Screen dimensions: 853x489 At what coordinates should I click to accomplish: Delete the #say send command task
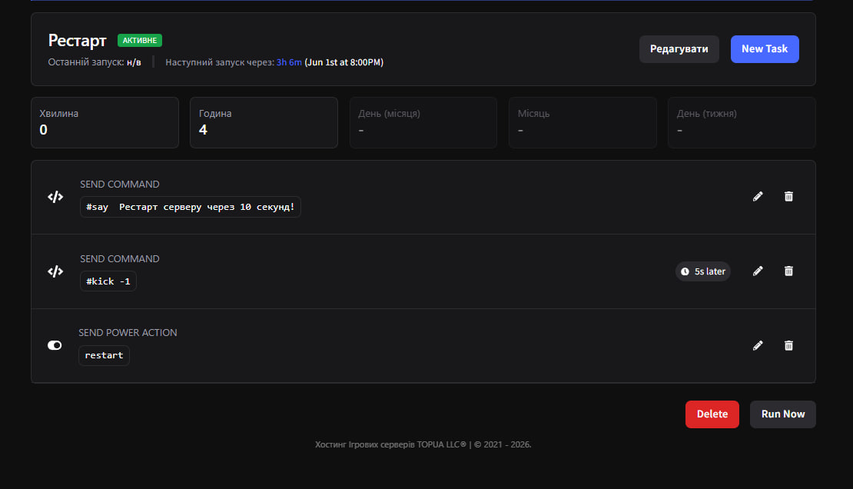tap(788, 197)
